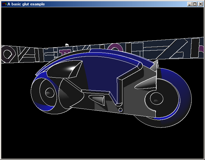Click the rendered light cycle in the viewport
This screenshot has width=205, height=160.
click(x=111, y=88)
